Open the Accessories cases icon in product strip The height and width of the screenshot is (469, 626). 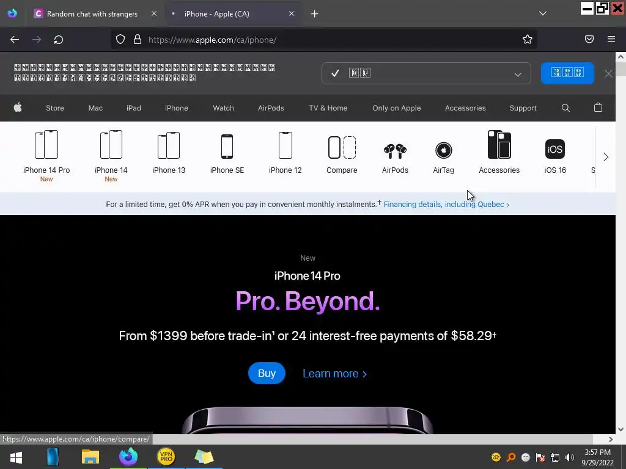499,144
